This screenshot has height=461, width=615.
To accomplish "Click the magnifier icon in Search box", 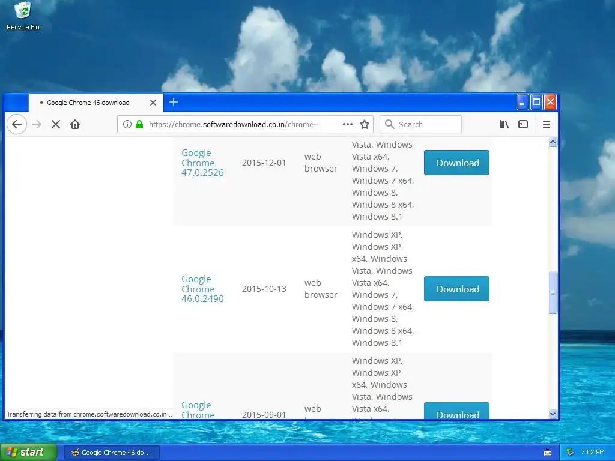I will click(x=389, y=124).
